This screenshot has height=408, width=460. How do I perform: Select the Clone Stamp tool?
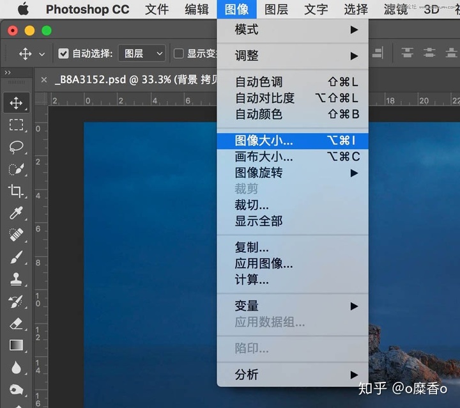pos(16,279)
